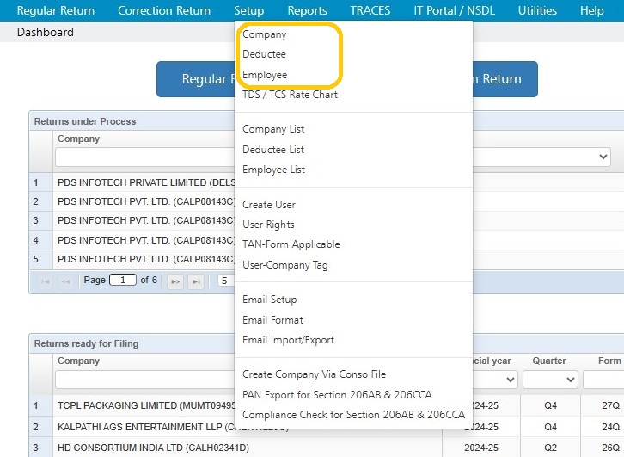Screen dimensions: 624x457
Task: Open Employee List entry
Action: (x=273, y=170)
